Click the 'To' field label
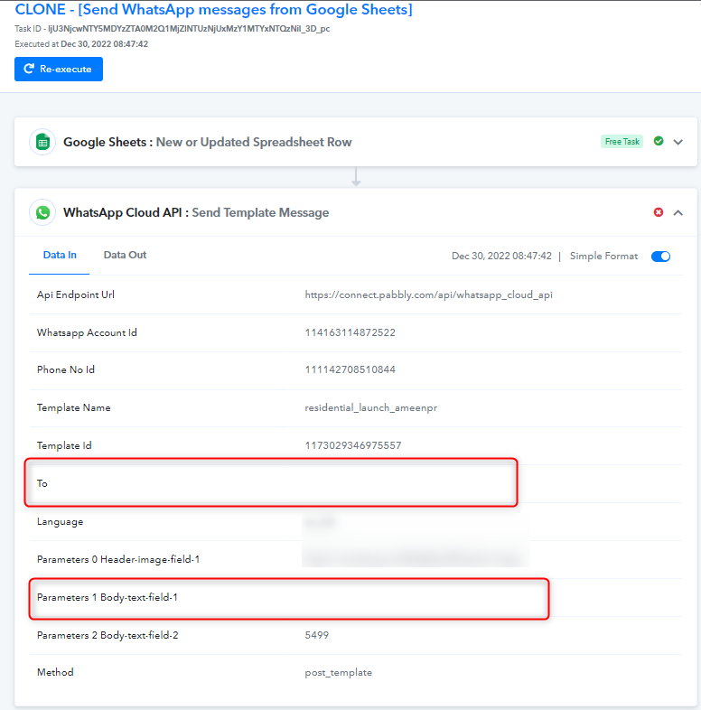This screenshot has height=710, width=701. point(42,483)
